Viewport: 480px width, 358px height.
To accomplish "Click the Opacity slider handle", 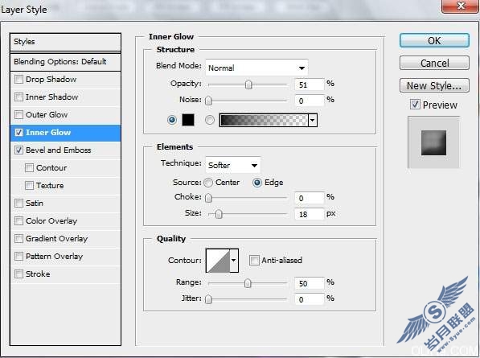I will [x=248, y=84].
